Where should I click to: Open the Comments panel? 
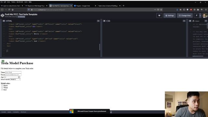(16, 112)
